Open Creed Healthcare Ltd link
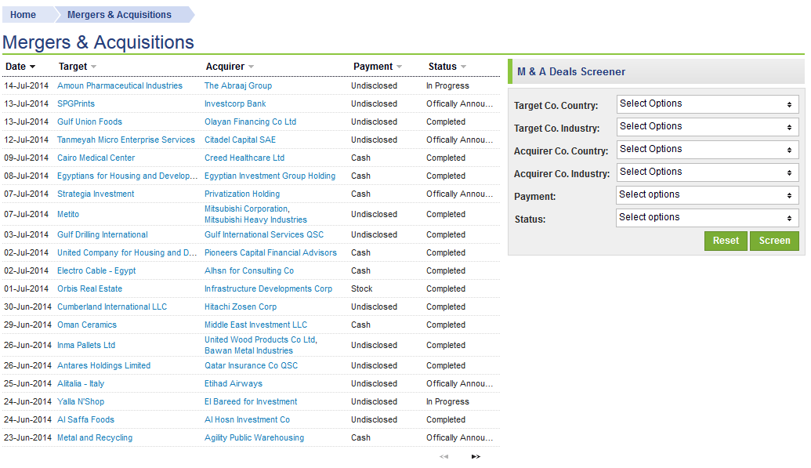This screenshot has width=811, height=468. pos(244,158)
